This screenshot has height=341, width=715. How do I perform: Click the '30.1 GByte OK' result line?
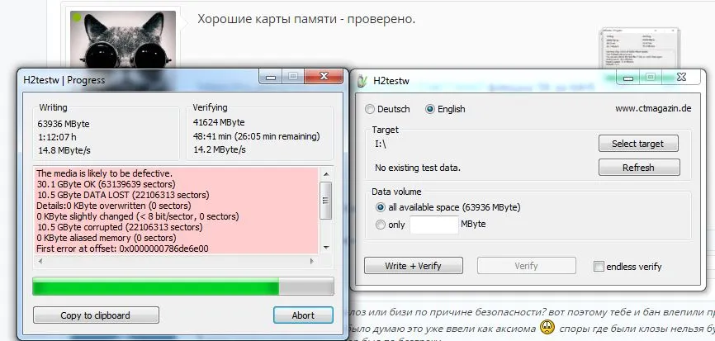coord(106,184)
